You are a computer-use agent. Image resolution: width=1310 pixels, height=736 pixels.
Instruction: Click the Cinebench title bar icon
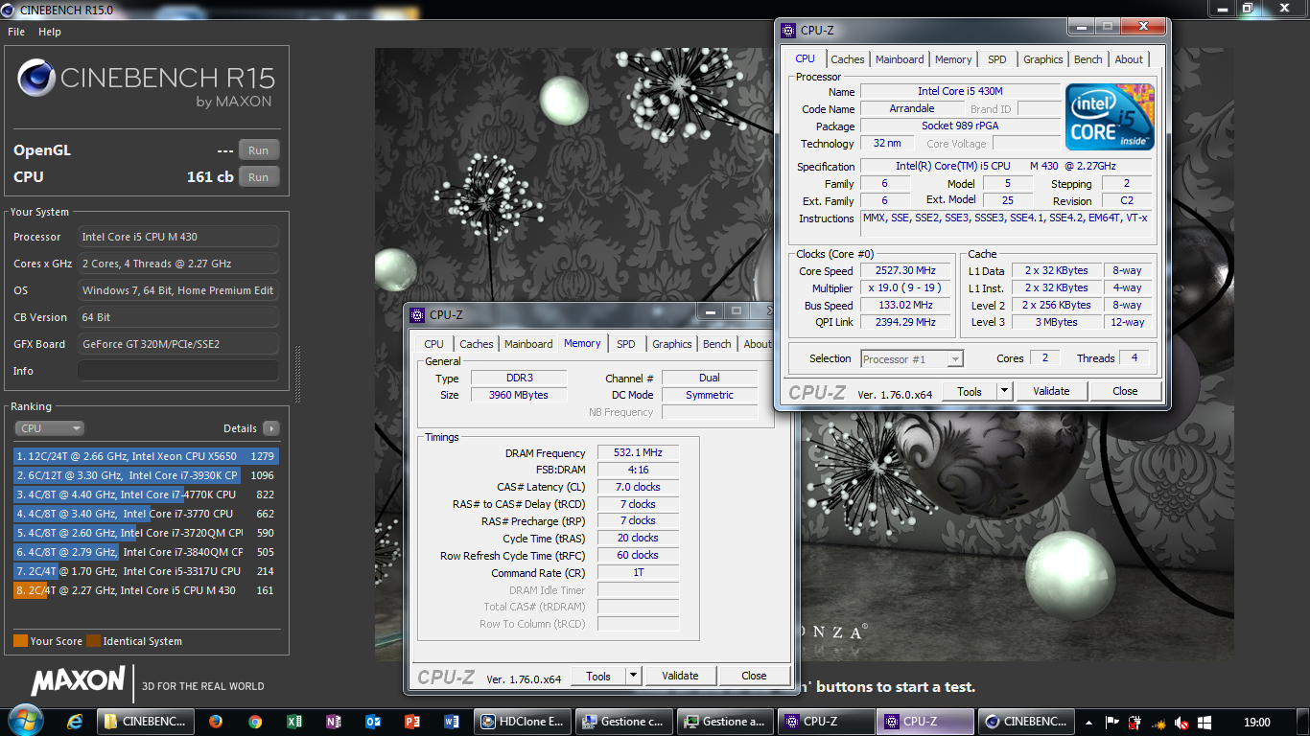10,9
